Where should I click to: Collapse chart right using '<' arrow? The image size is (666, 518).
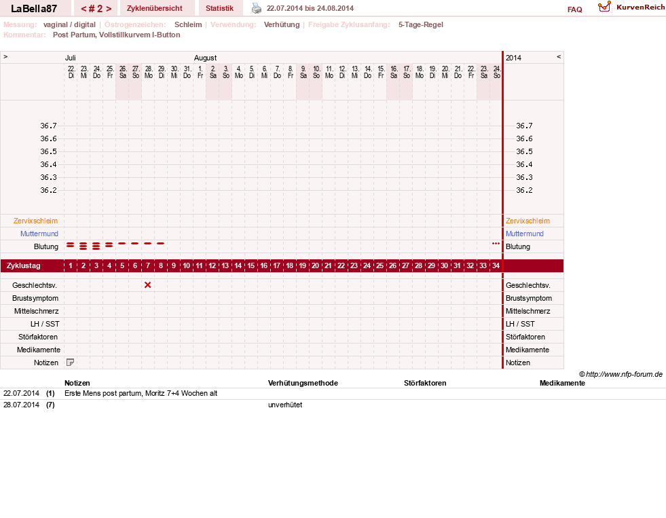[559, 56]
